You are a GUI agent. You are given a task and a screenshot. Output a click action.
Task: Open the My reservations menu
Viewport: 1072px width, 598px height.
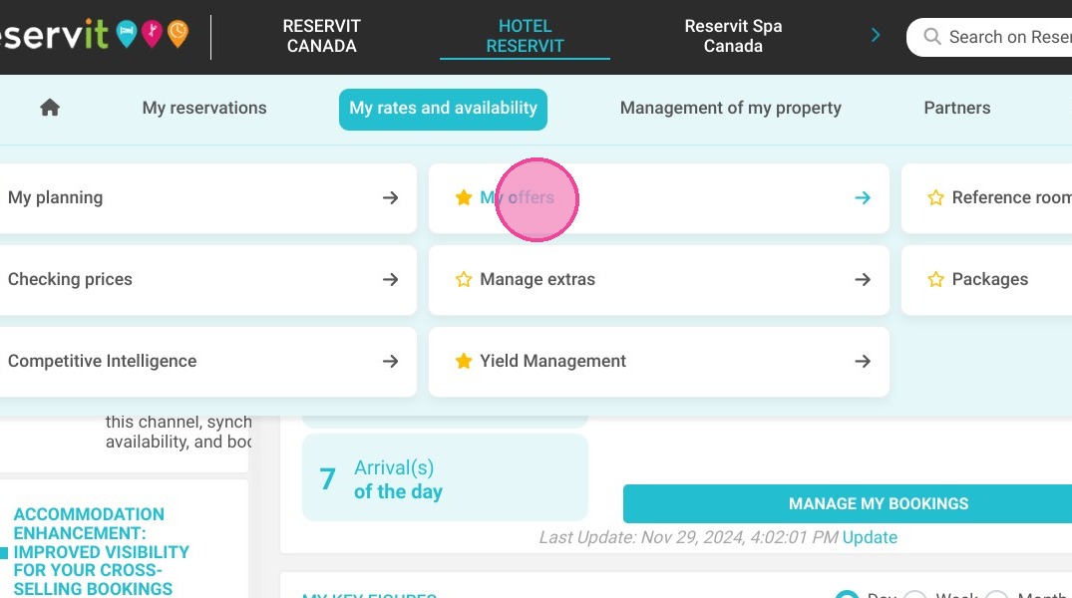coord(204,108)
